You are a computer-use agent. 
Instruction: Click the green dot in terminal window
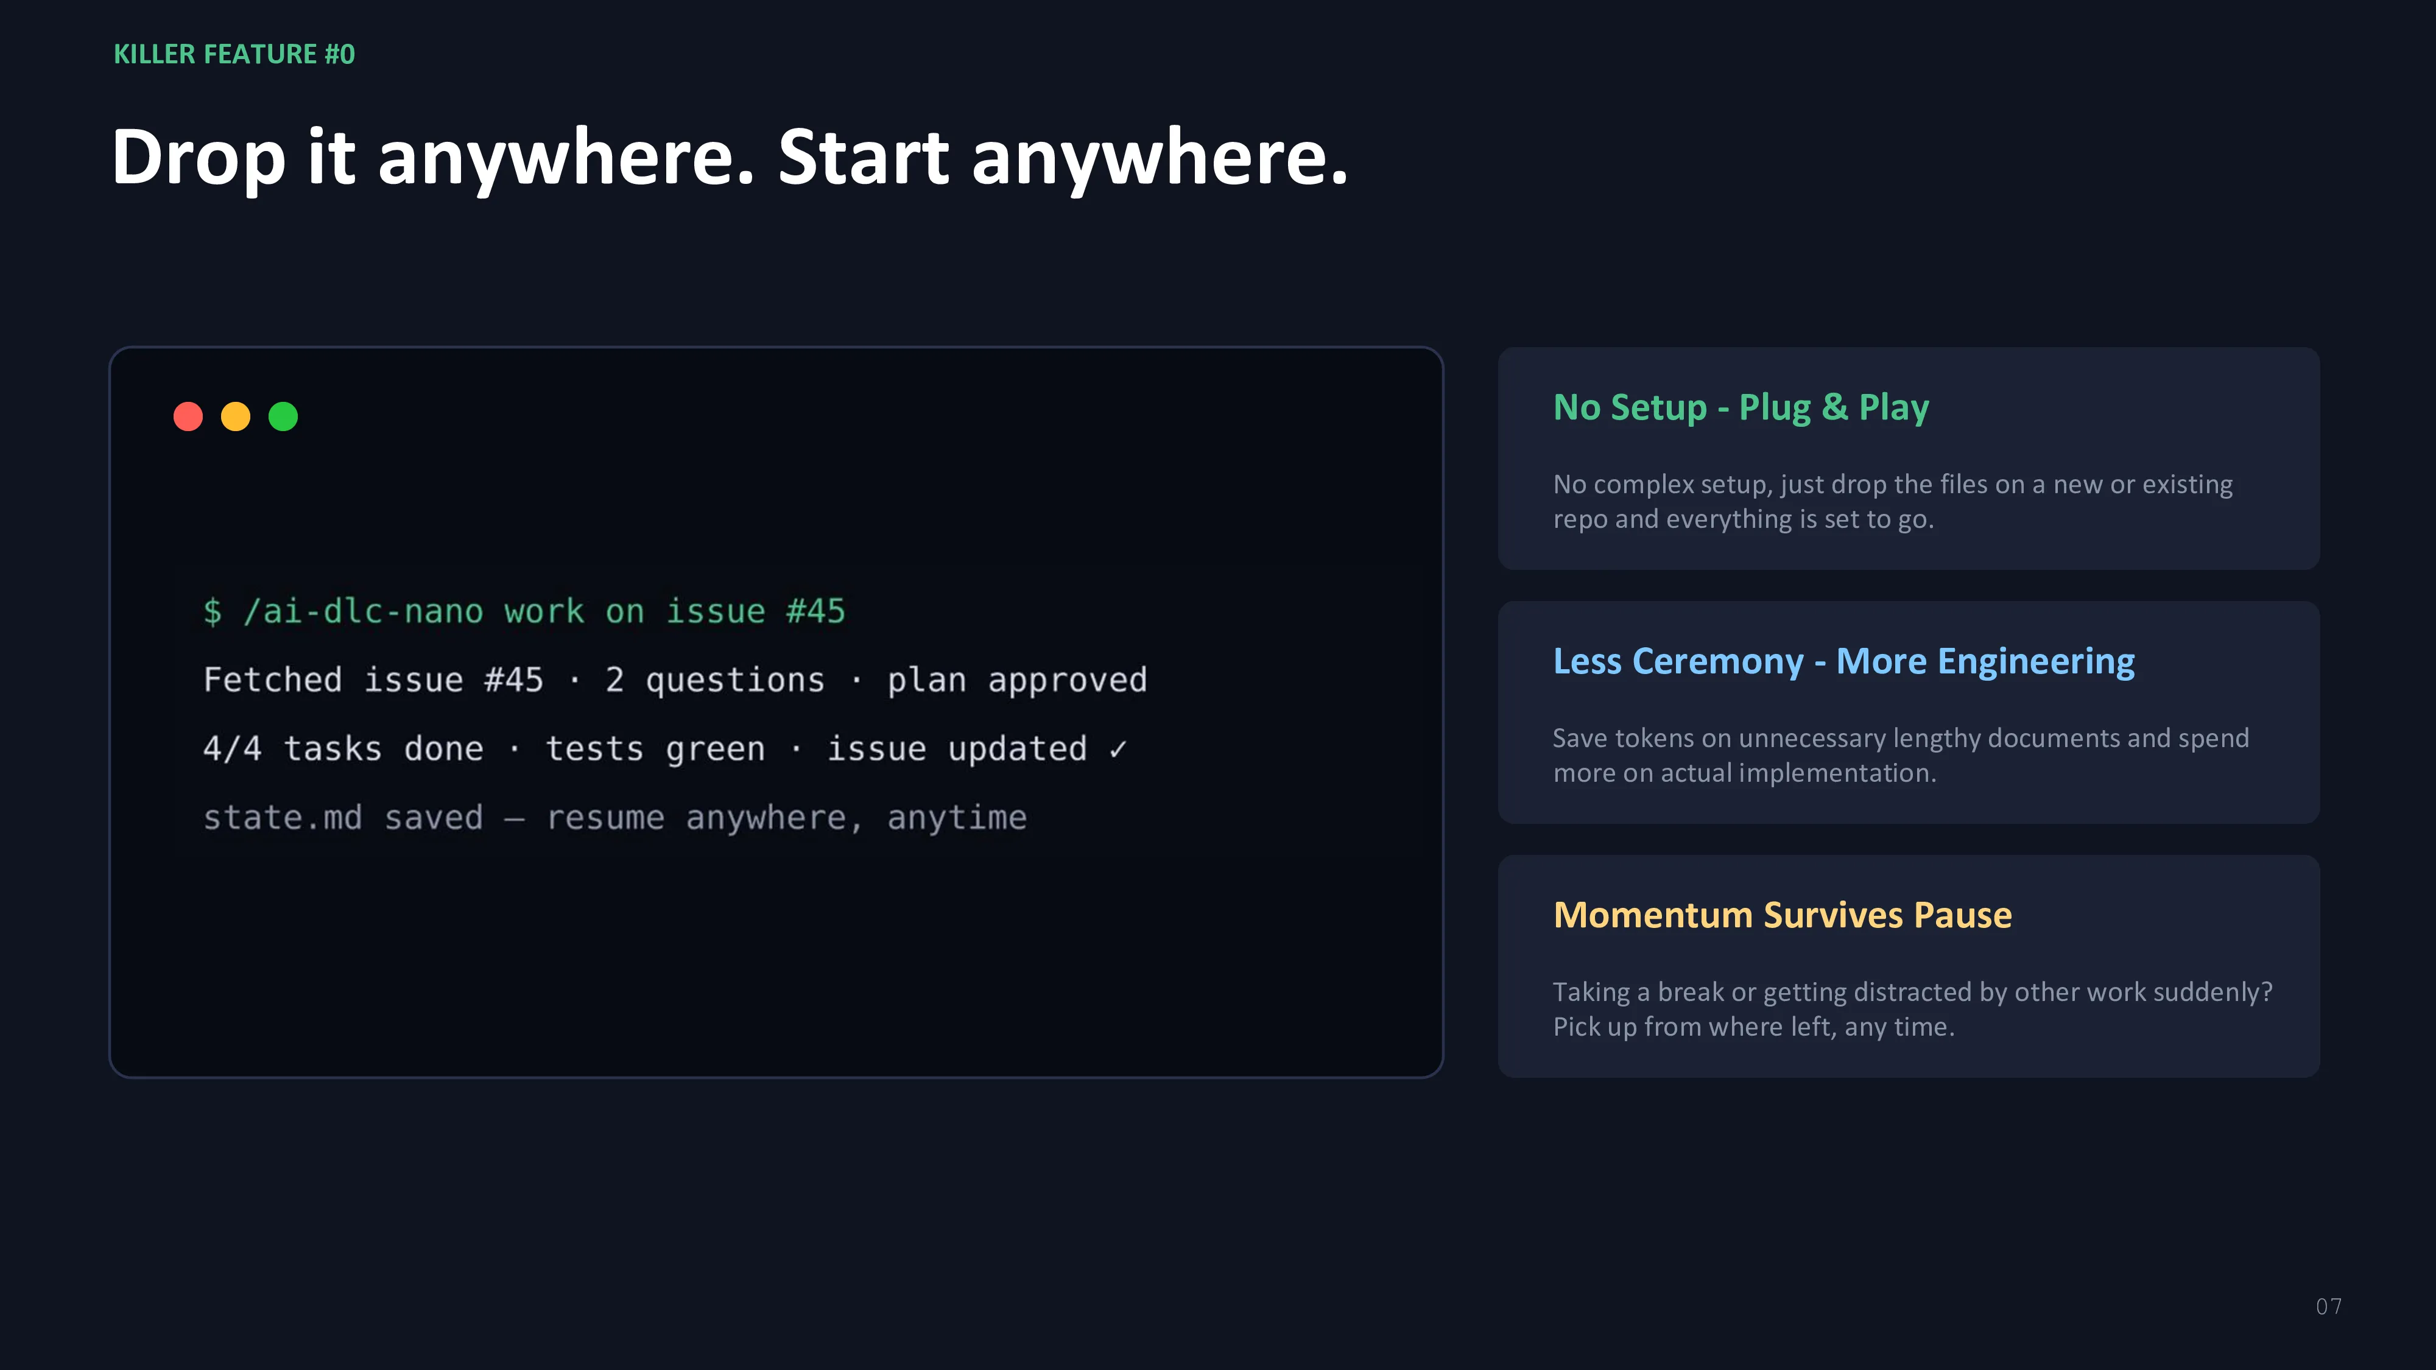click(x=283, y=416)
